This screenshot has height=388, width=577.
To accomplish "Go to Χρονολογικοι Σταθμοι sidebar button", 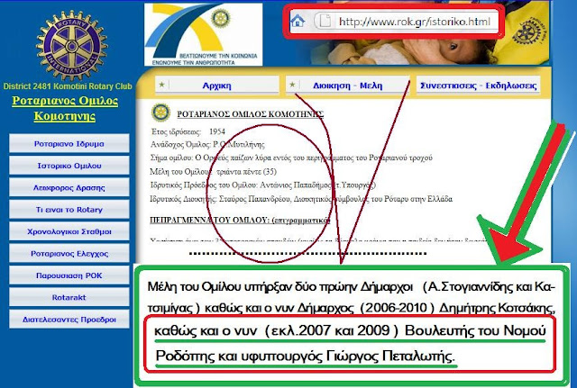I will tap(69, 232).
